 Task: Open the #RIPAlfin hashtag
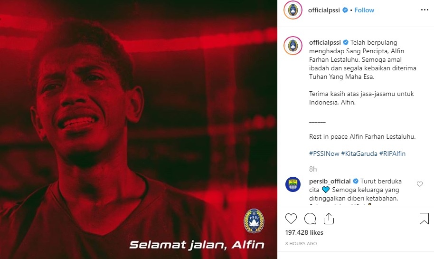(392, 153)
